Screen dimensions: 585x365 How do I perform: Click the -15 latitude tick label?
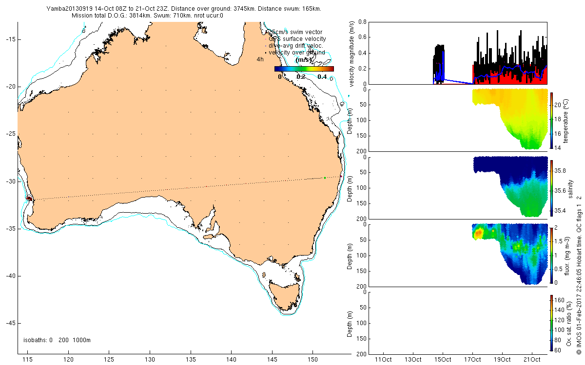click(x=11, y=39)
